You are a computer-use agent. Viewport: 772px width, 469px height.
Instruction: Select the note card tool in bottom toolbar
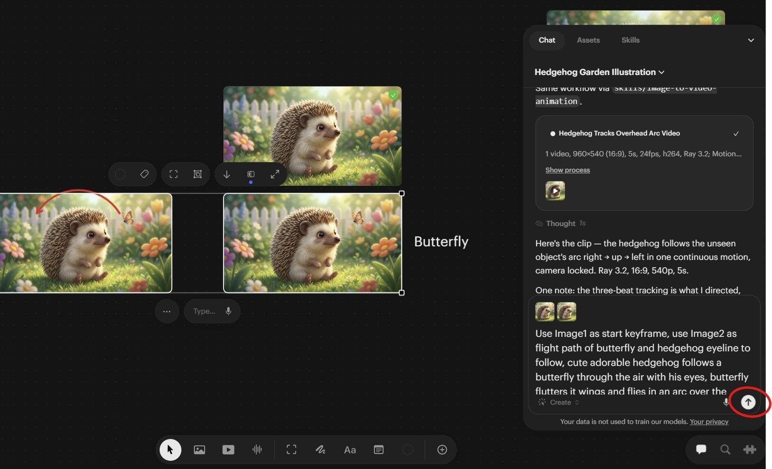tap(379, 450)
